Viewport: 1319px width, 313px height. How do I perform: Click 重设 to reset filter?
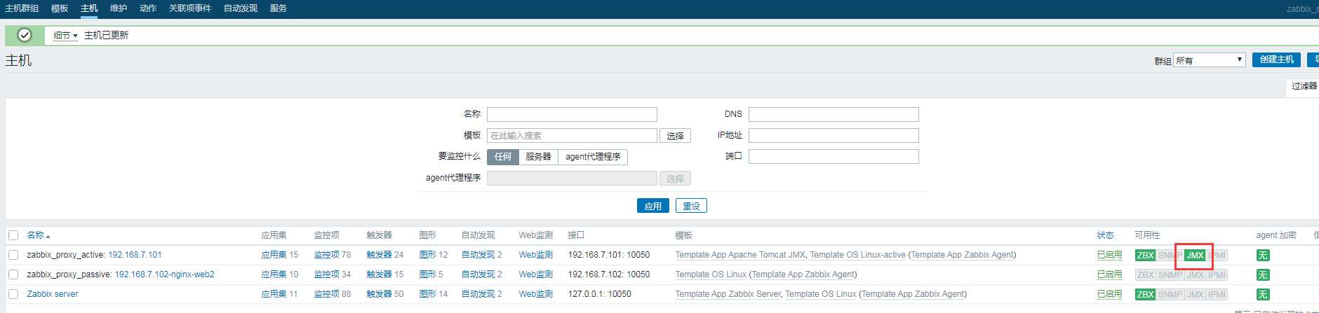tap(691, 206)
